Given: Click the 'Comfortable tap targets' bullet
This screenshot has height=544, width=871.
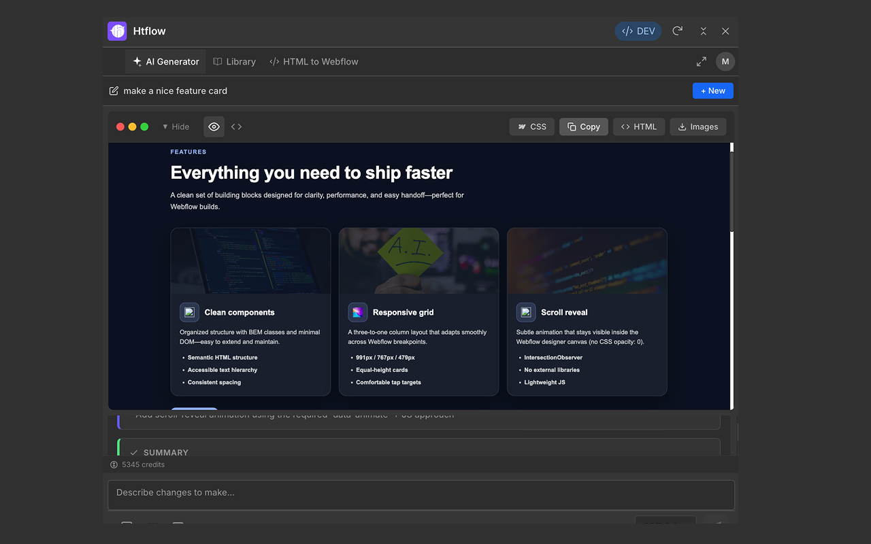Looking at the screenshot, I should pyautogui.click(x=389, y=382).
